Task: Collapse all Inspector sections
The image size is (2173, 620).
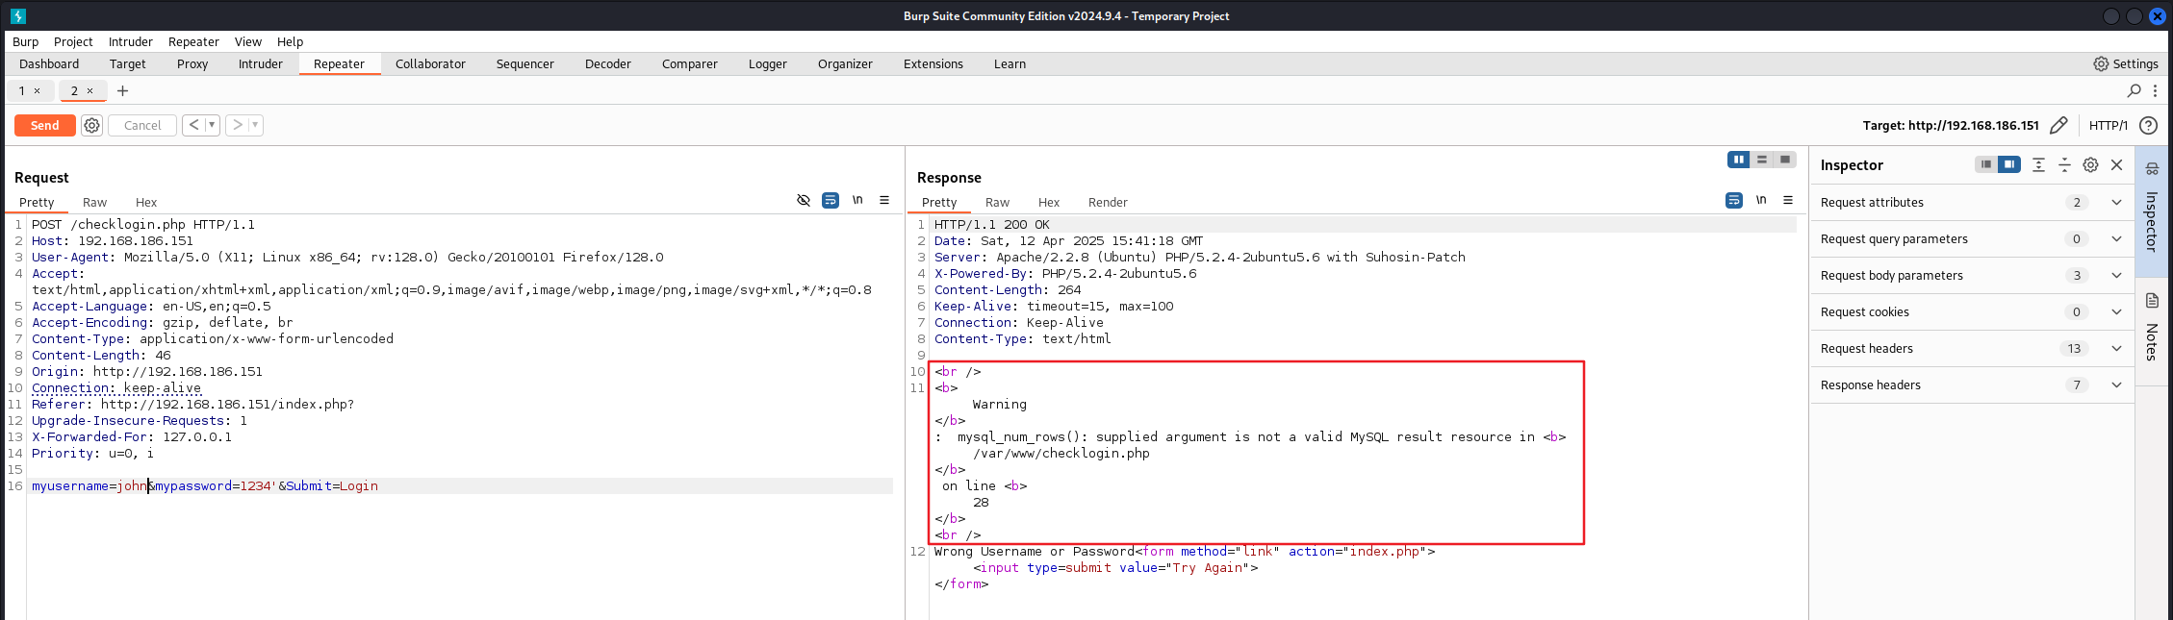Action: click(2064, 164)
